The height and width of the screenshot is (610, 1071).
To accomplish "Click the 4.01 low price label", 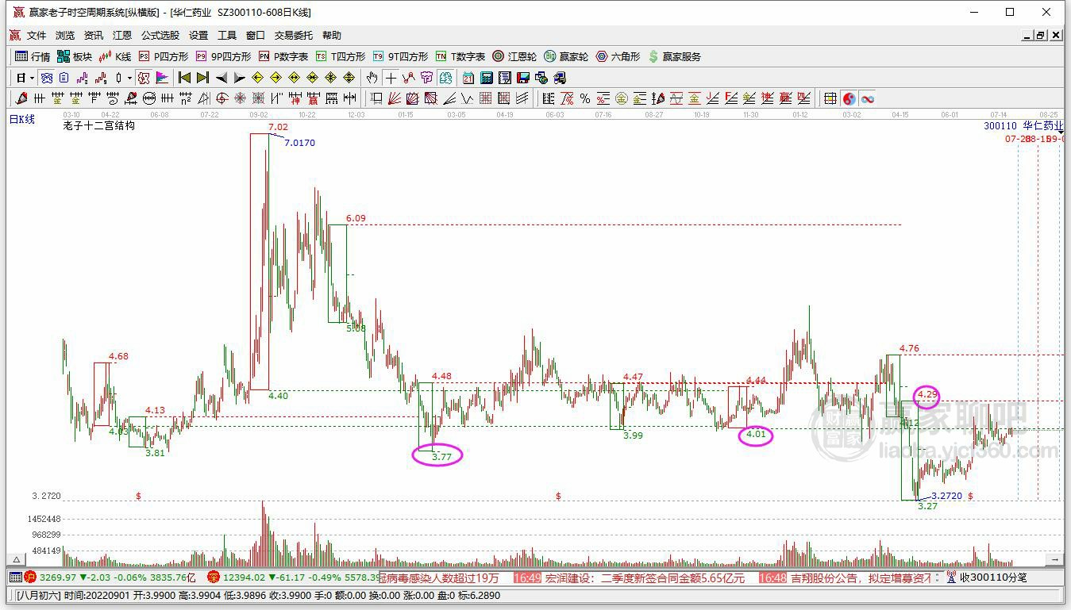I will coord(757,434).
